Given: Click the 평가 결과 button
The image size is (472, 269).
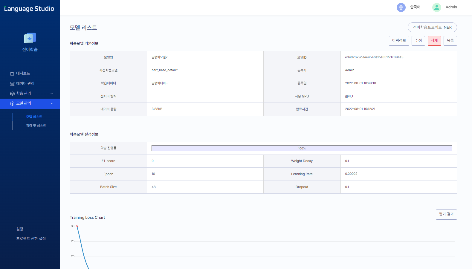Looking at the screenshot, I should (x=446, y=214).
